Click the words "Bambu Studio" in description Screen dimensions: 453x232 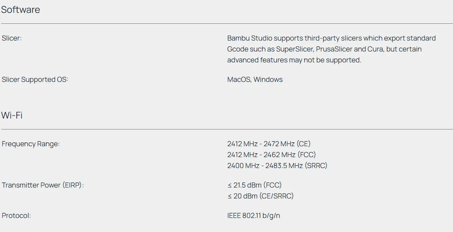(x=249, y=38)
